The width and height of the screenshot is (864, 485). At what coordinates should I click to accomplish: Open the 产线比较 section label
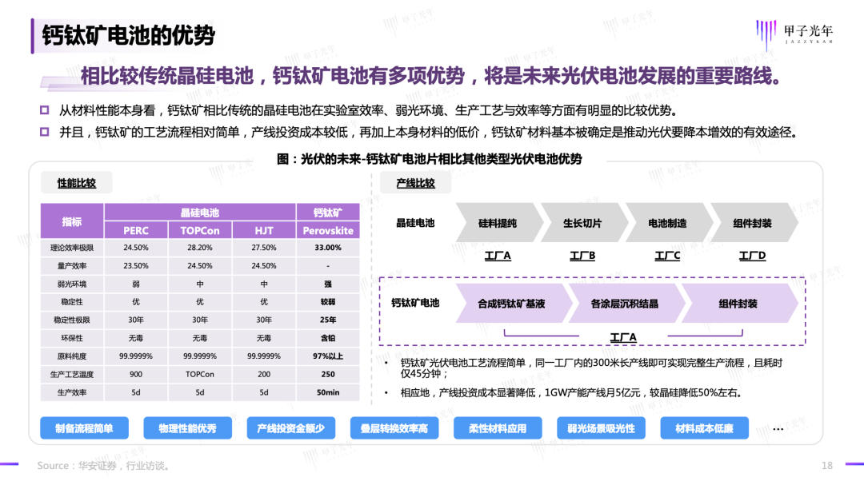416,183
